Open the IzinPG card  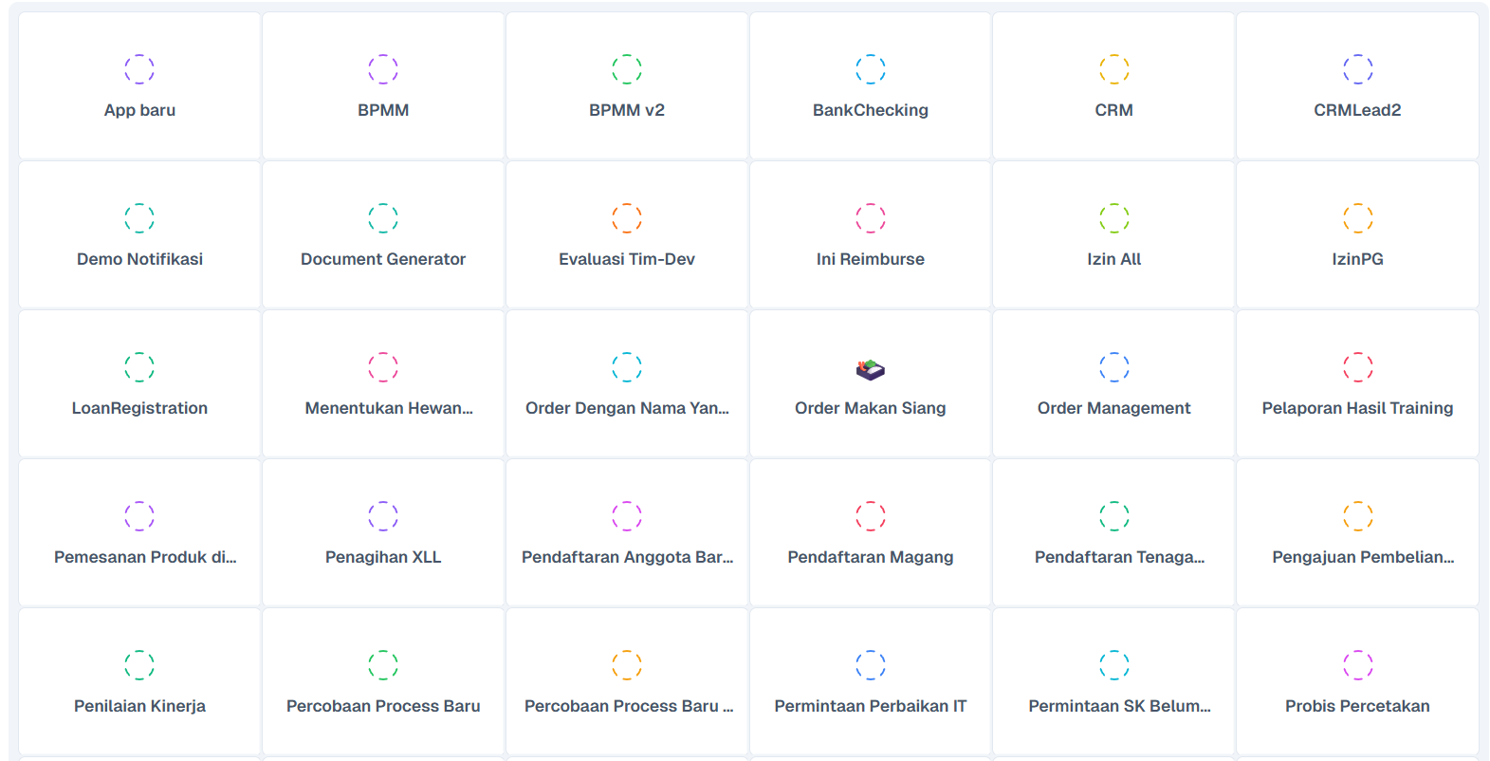pyautogui.click(x=1357, y=235)
